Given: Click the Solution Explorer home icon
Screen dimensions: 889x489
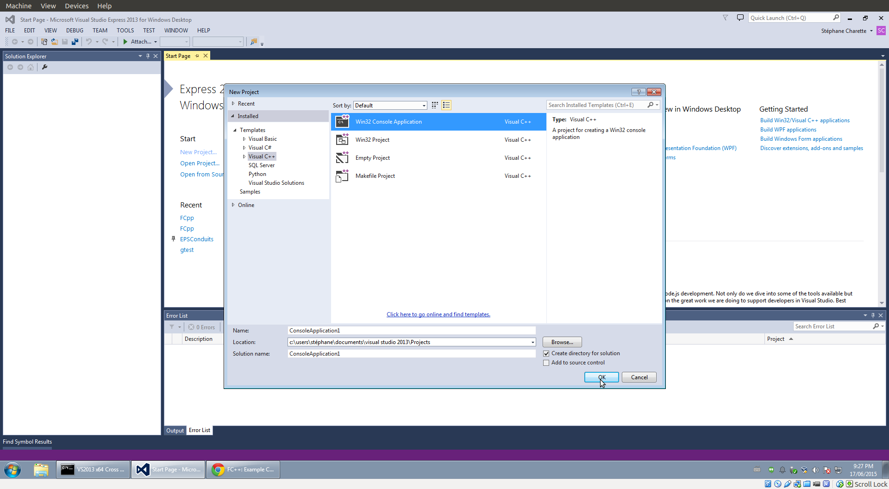Looking at the screenshot, I should (x=31, y=67).
